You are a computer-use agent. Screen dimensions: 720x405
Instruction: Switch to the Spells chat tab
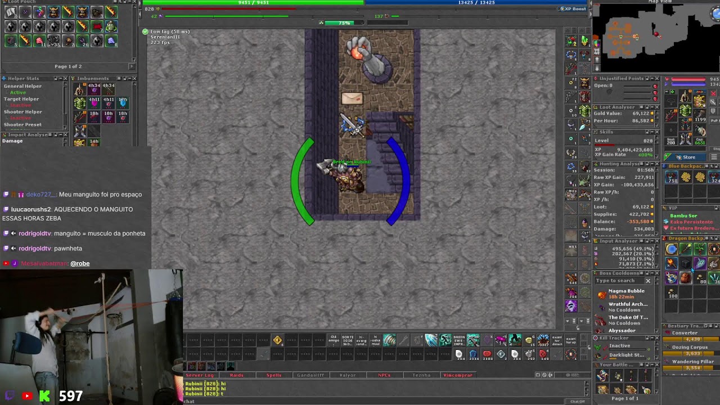[x=274, y=375]
